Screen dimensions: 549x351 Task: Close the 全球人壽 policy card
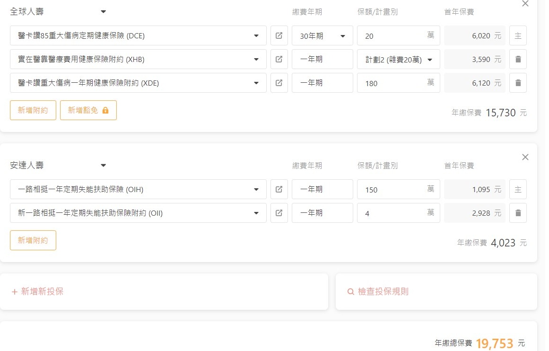click(525, 4)
